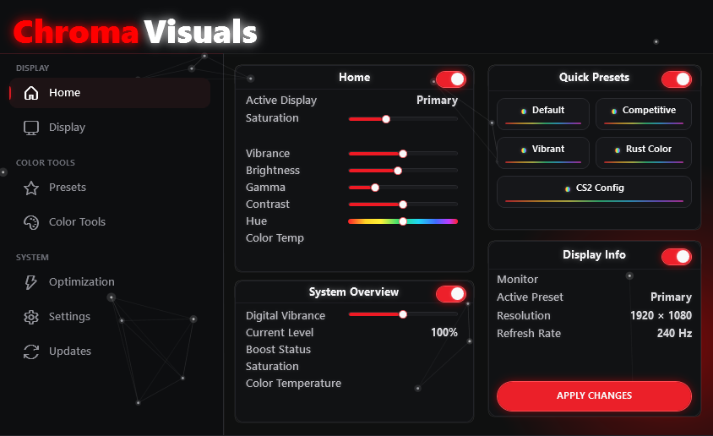Click the color dot on Default preset
This screenshot has width=713, height=436.
pos(524,111)
